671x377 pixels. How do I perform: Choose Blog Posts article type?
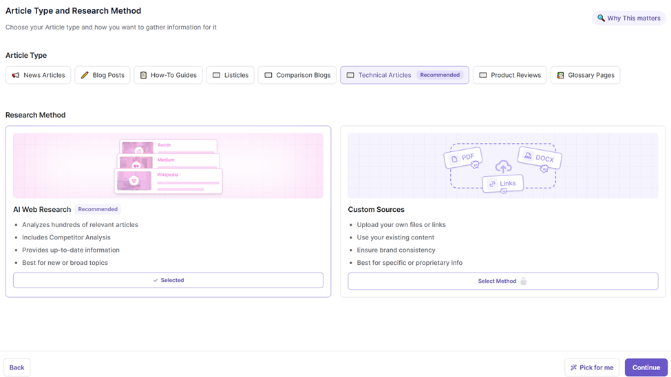point(103,75)
